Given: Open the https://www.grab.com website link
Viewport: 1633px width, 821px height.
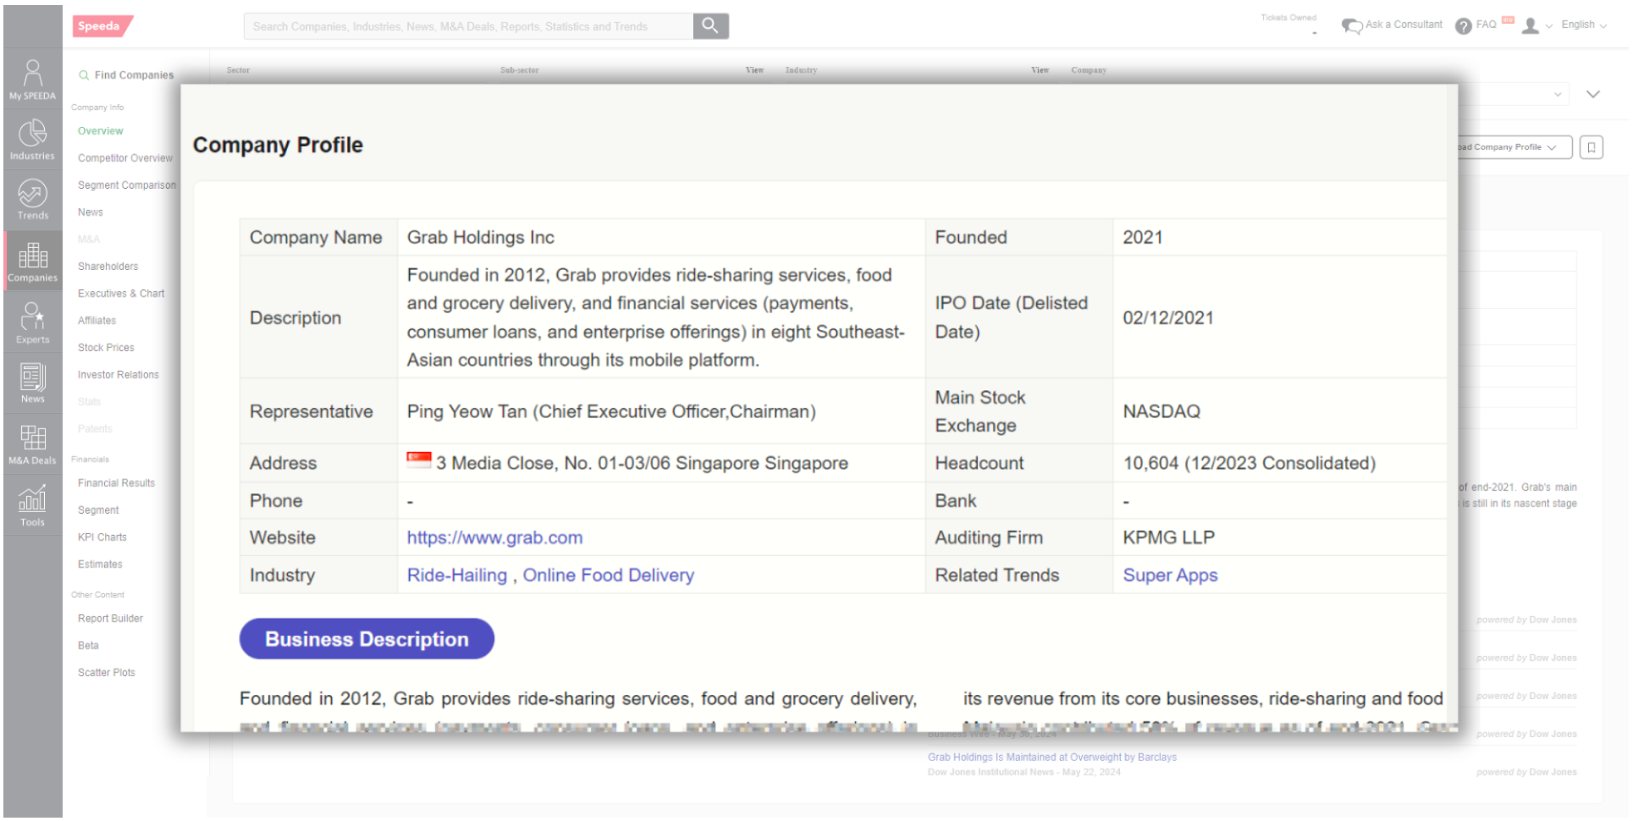Looking at the screenshot, I should pyautogui.click(x=494, y=538).
